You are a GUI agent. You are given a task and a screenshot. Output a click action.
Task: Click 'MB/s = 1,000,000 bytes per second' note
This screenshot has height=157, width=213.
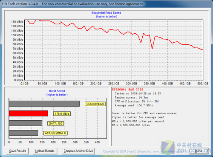point(138,122)
